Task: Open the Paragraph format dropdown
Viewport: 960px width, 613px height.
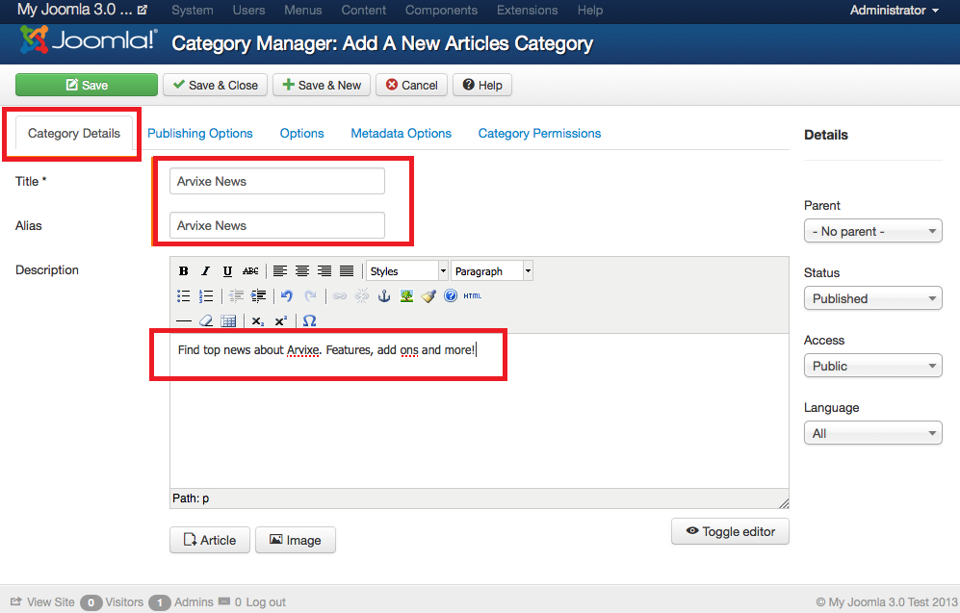Action: pos(492,271)
